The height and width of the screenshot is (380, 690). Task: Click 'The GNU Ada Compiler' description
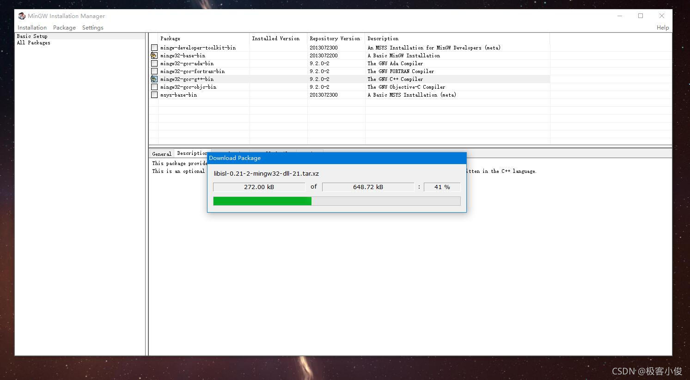pos(395,63)
